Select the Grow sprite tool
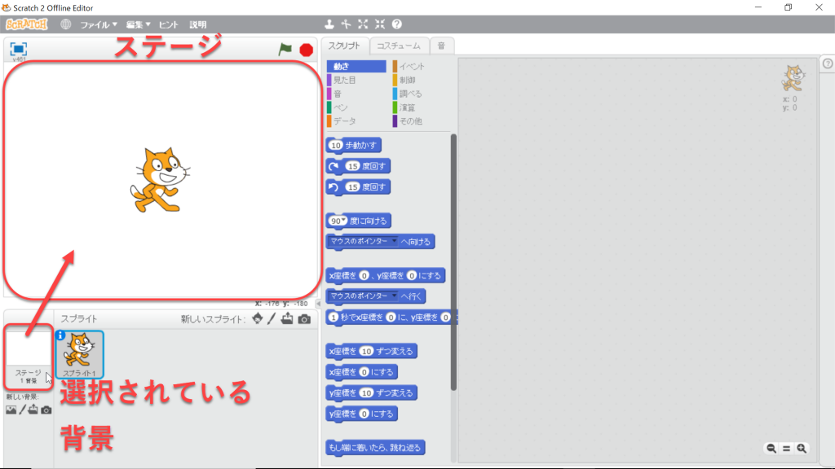 point(363,24)
